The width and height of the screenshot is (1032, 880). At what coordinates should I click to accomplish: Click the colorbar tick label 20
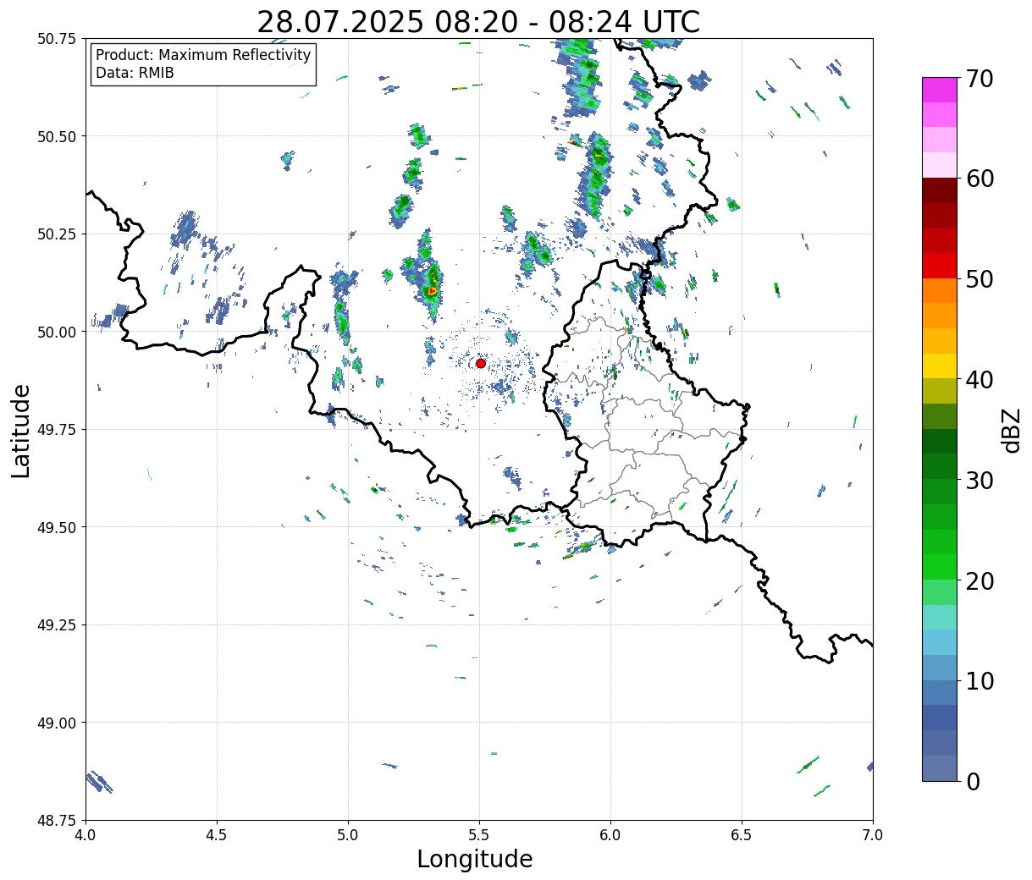(x=979, y=580)
